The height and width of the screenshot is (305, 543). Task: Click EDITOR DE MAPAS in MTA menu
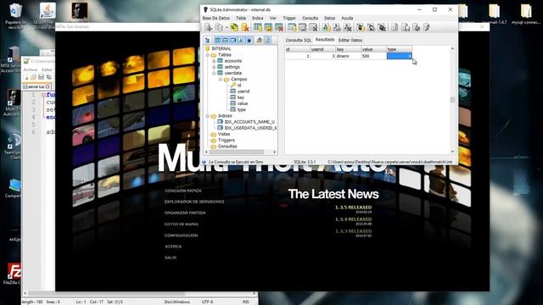182,224
